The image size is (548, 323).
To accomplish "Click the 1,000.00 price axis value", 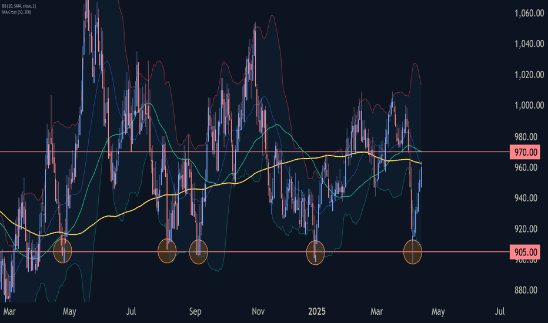I will click(x=529, y=106).
